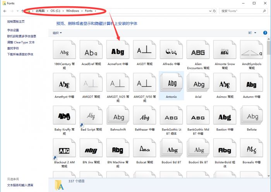Select the AcadEref font icon
Screen dimensions: 271x192
tap(91, 50)
